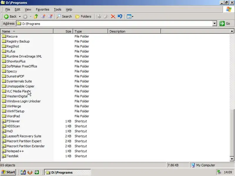Select the WesternDigital folder icon

[4, 96]
